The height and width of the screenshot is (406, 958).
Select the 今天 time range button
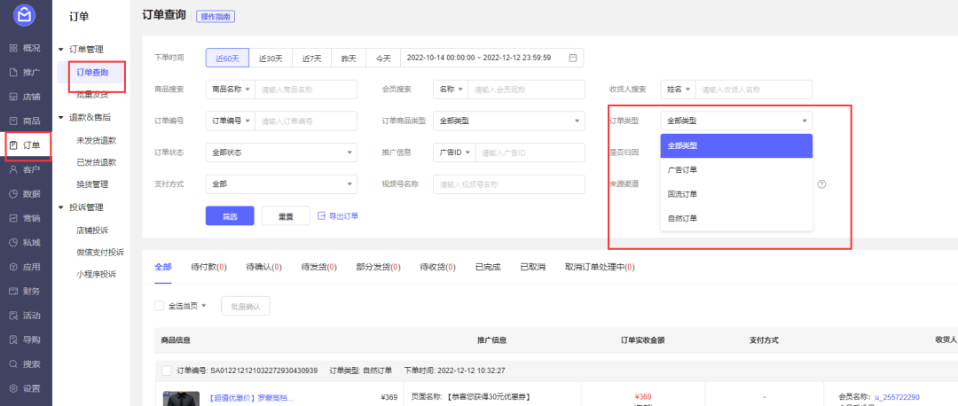pyautogui.click(x=383, y=58)
